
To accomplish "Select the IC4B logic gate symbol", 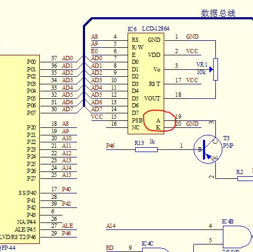I will pos(237,237).
